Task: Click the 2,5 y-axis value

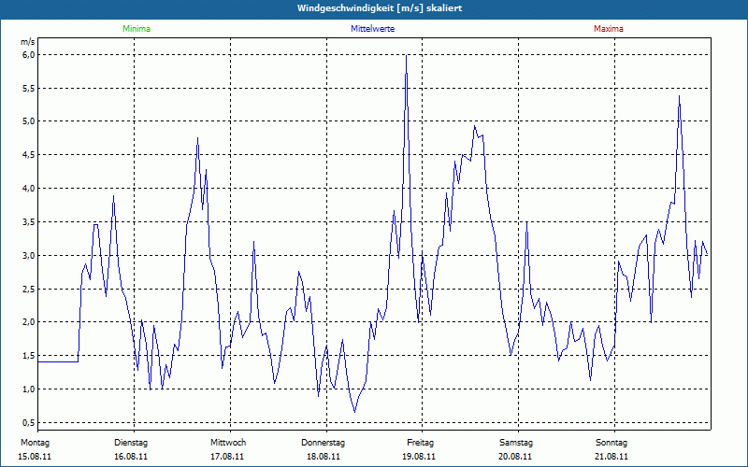Action: [29, 289]
